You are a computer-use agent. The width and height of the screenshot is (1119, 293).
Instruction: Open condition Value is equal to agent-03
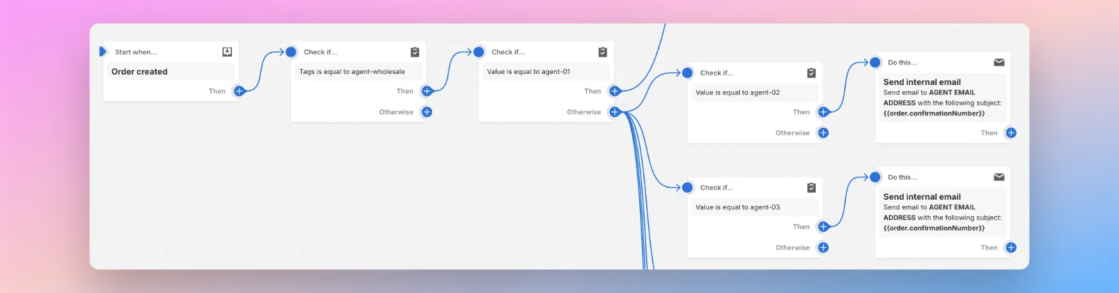(x=755, y=207)
